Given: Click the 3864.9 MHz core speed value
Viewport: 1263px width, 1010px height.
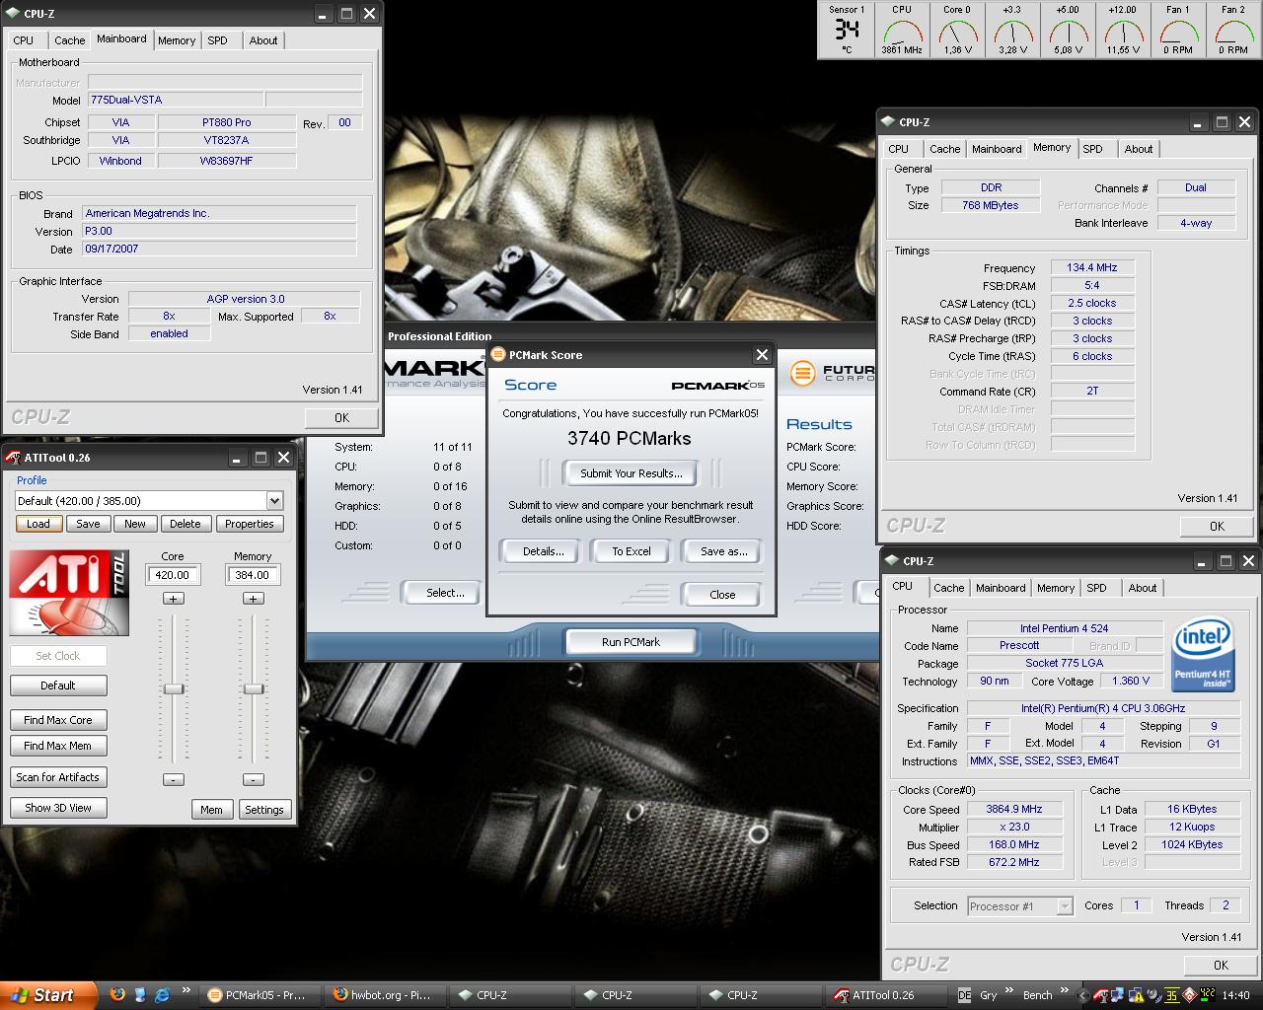Looking at the screenshot, I should pos(1013,809).
